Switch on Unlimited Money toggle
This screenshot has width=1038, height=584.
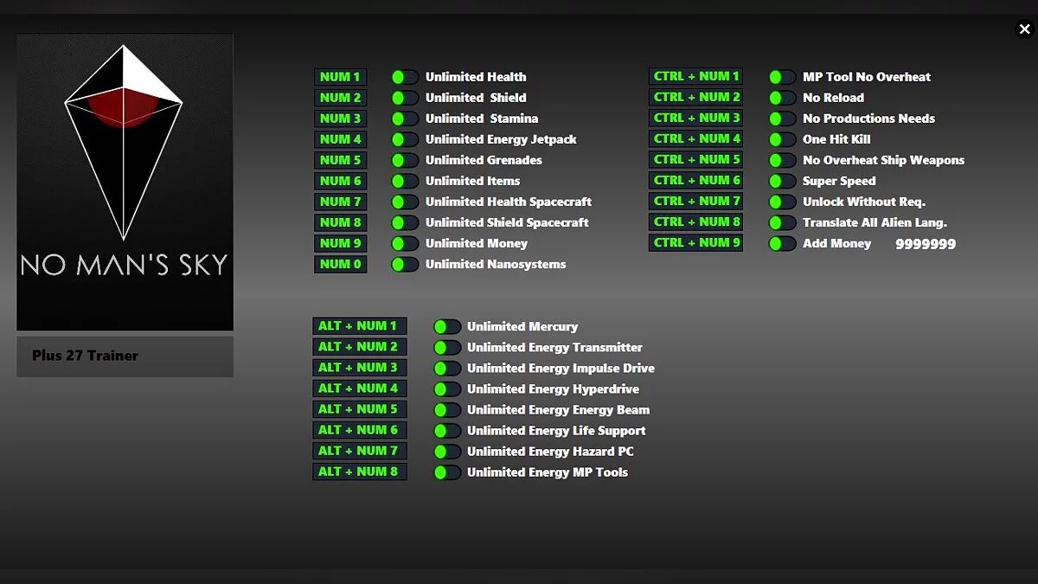tap(404, 243)
